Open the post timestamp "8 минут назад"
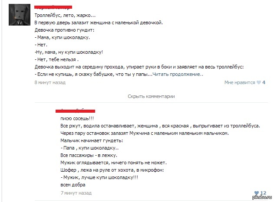 point(50,82)
